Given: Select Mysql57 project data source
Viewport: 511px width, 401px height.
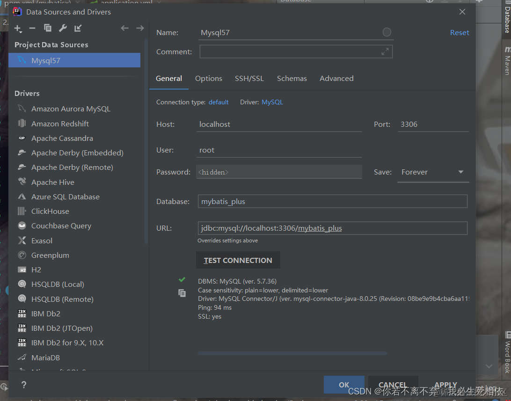Looking at the screenshot, I should tap(74, 60).
